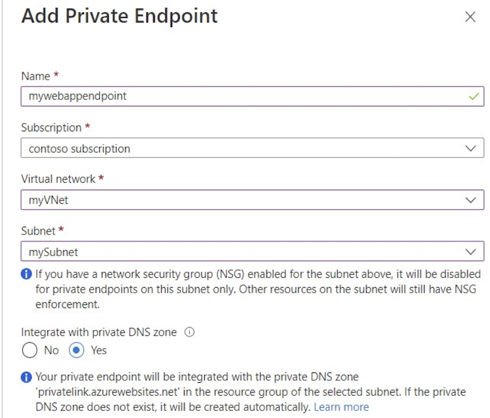490x418 pixels.
Task: Click the Integrate with private DNS zone label
Action: pos(99,332)
